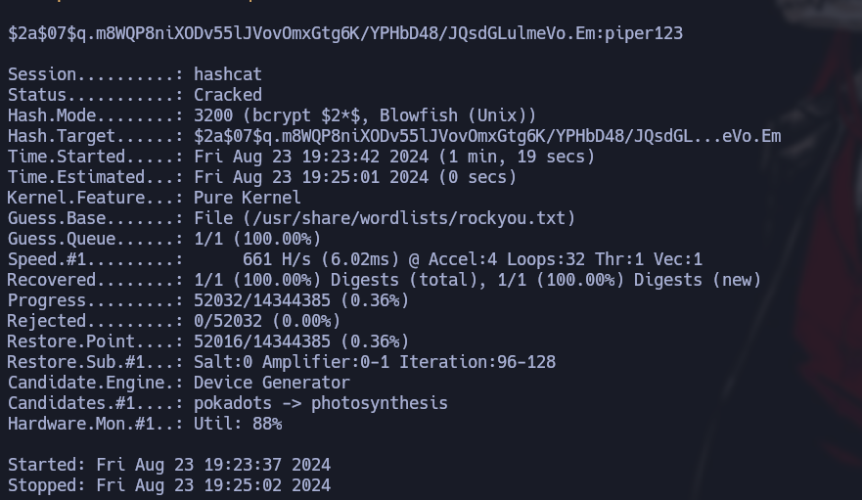Click the Recovered digests line

[x=477, y=280]
